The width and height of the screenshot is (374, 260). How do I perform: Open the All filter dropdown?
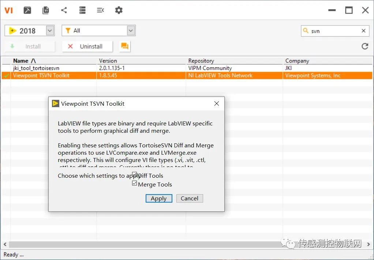click(131, 31)
